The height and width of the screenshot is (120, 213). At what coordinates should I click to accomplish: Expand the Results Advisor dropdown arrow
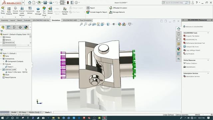[x=50, y=17]
